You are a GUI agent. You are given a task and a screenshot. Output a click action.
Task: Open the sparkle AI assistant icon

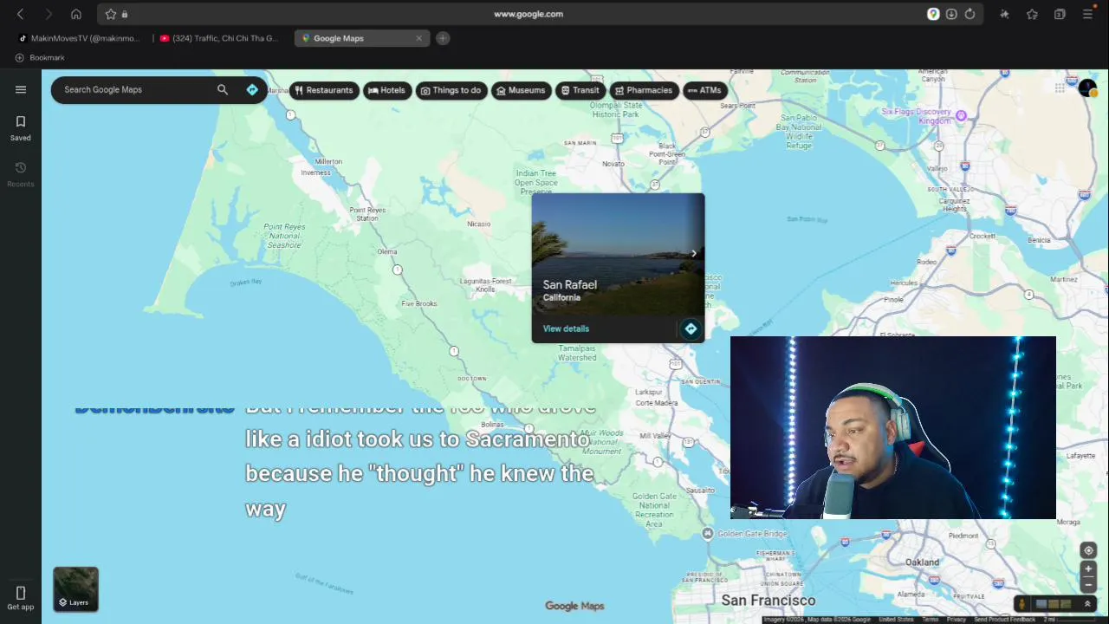[x=1004, y=14]
